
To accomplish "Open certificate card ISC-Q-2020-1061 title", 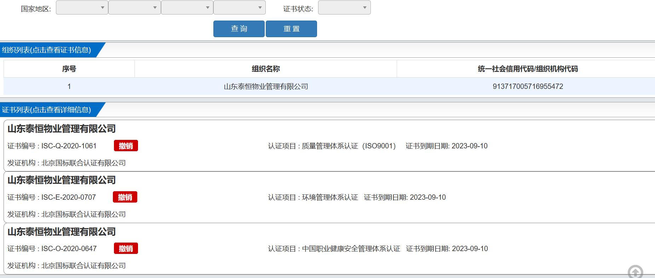I will [62, 129].
